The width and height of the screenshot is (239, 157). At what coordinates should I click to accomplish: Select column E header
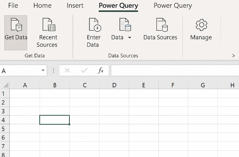point(144,85)
